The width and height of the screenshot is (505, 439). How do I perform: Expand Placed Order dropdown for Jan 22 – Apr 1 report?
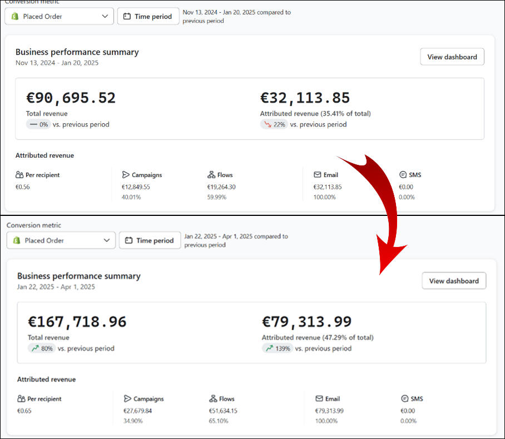(x=61, y=241)
